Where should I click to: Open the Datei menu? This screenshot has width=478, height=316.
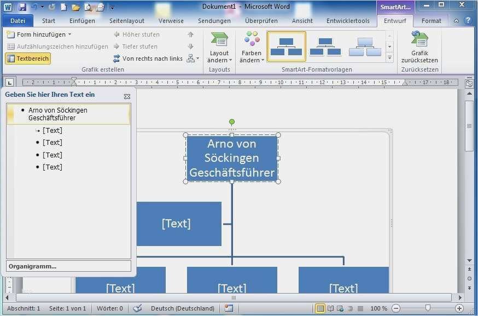click(18, 21)
